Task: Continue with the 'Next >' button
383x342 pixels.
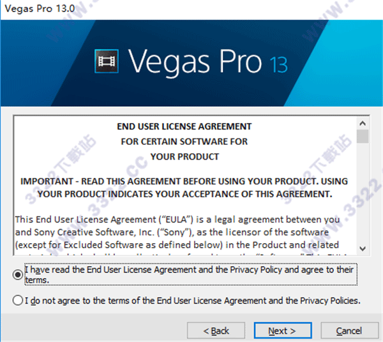Action: 283,331
